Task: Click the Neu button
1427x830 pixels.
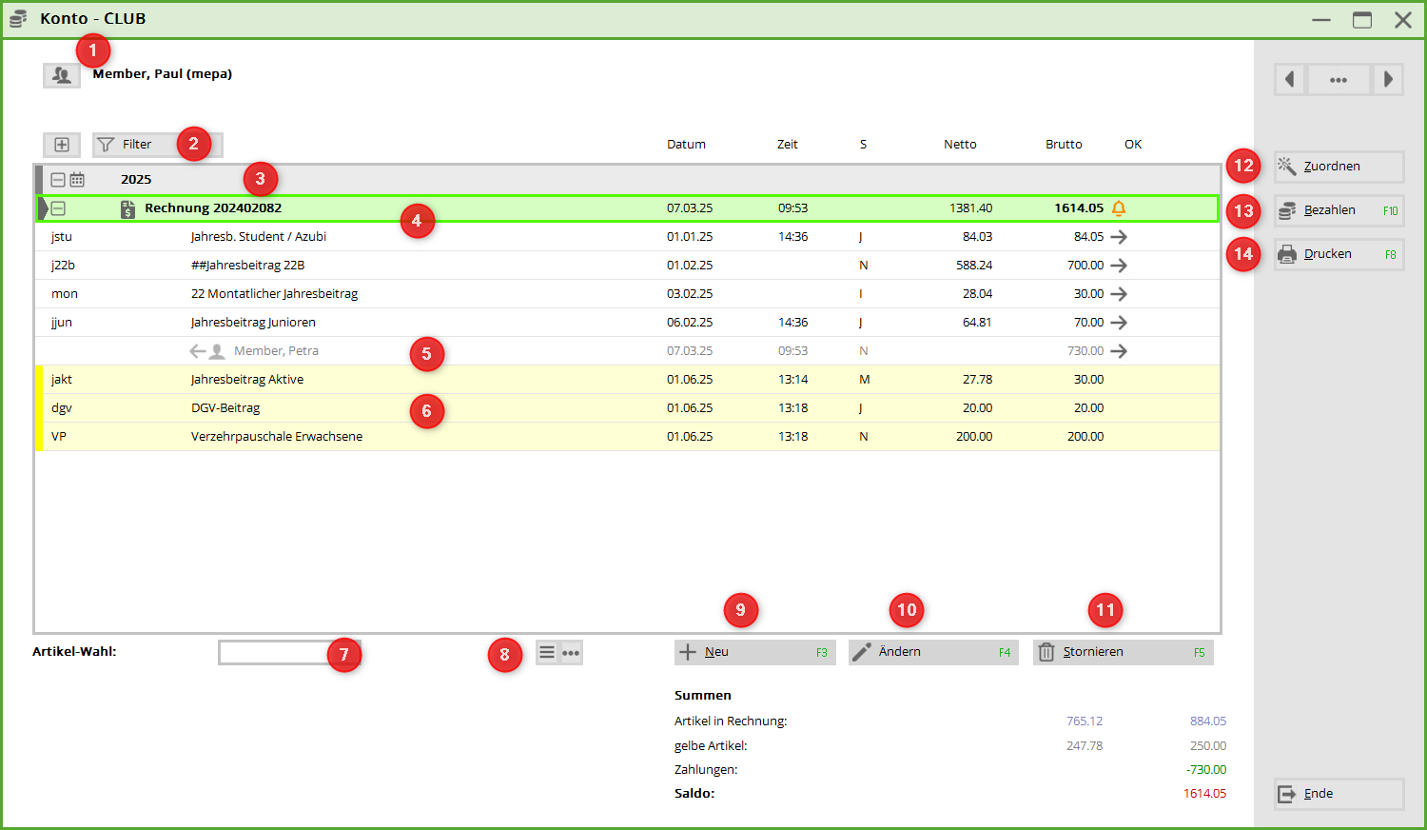Action: coord(754,652)
